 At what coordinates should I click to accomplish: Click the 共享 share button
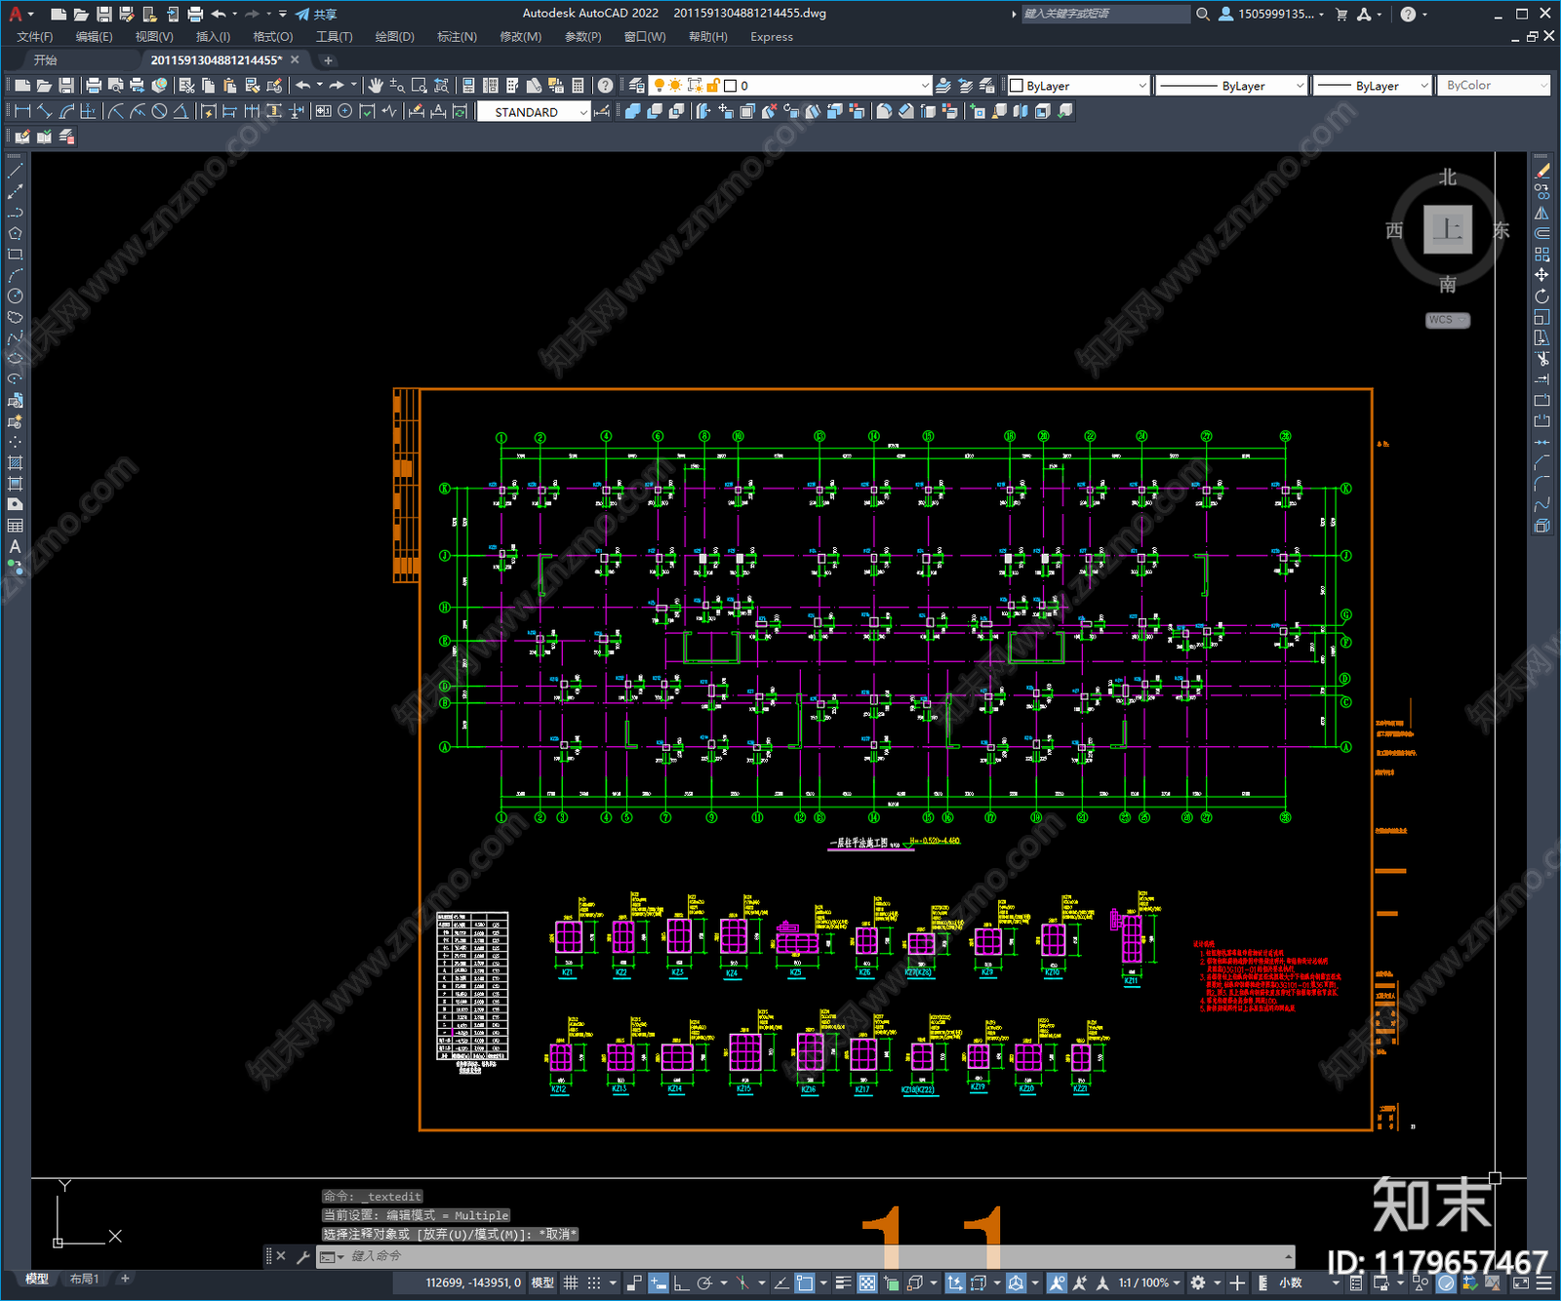317,14
